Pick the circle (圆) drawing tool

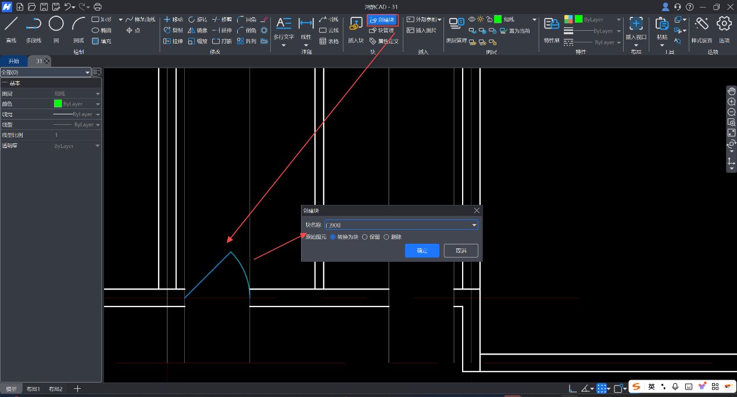[x=56, y=24]
